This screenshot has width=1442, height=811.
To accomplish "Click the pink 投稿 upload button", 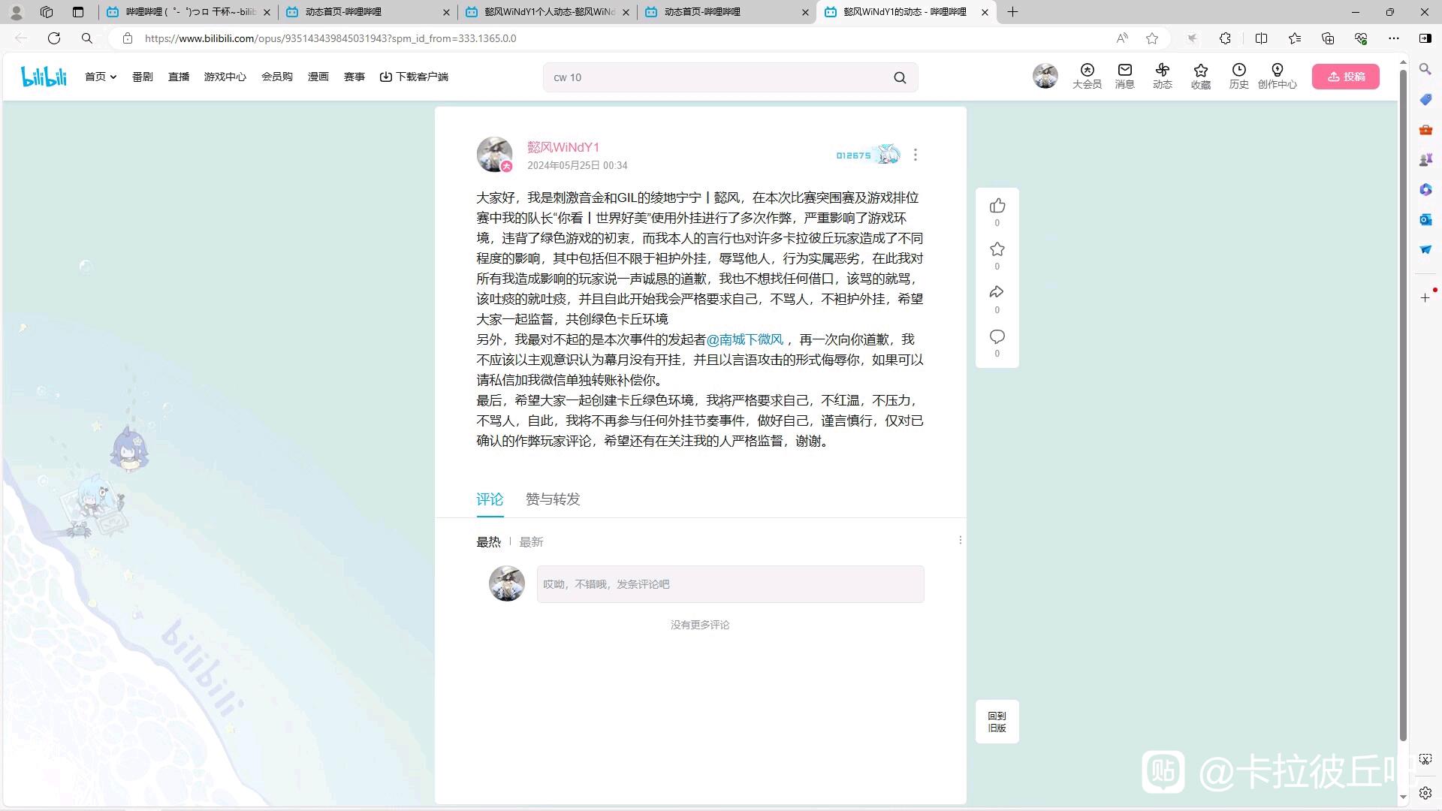I will pos(1346,77).
